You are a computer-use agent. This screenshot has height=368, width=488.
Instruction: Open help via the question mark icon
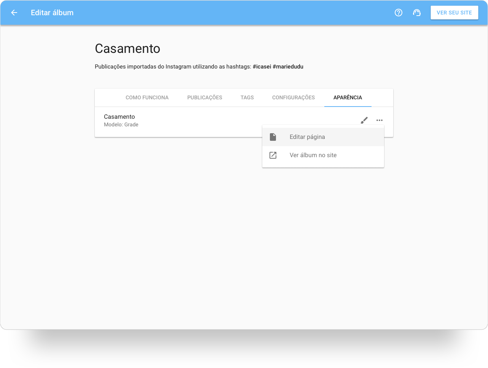(x=399, y=13)
